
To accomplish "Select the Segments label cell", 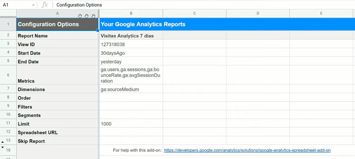I will (57, 115).
